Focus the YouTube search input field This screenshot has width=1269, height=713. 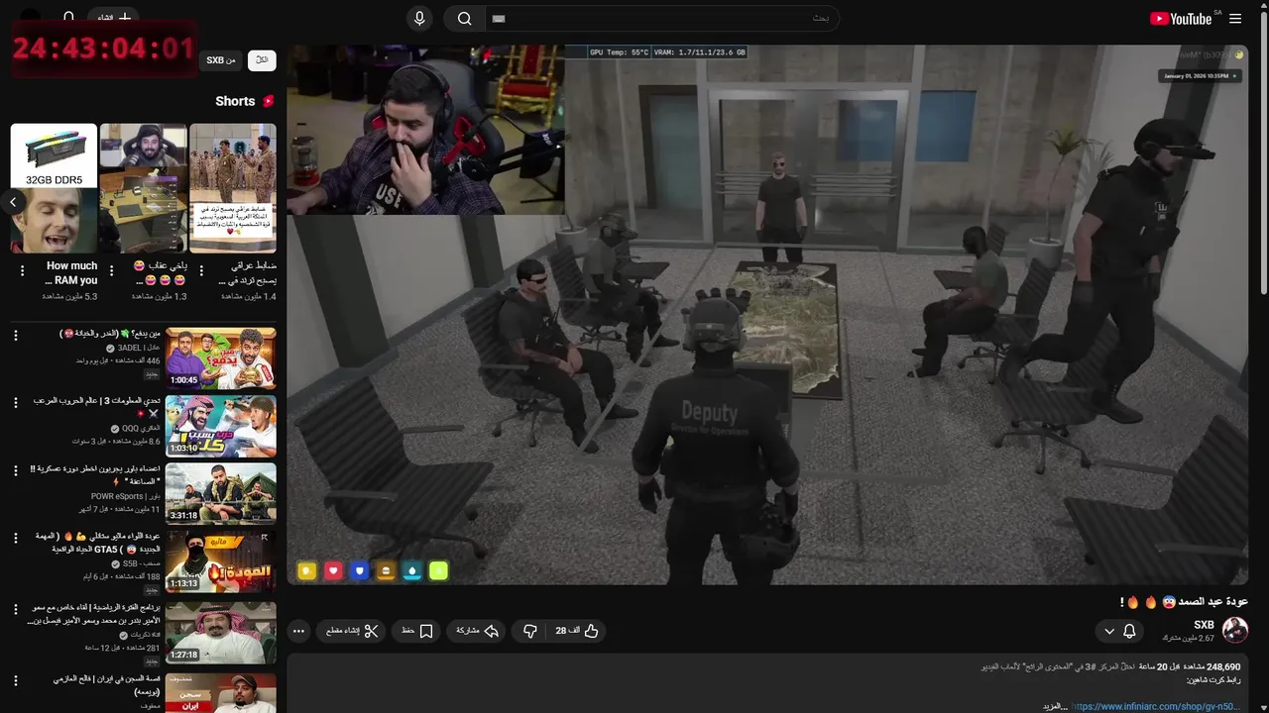pos(661,19)
